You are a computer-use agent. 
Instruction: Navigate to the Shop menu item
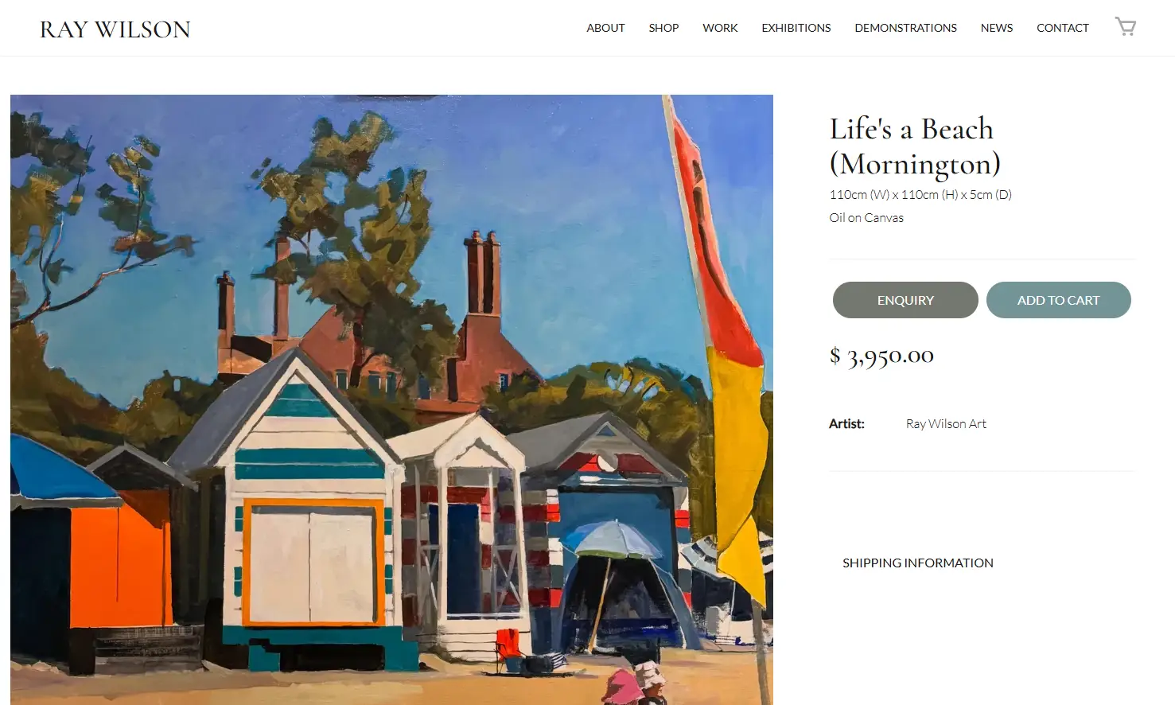click(x=663, y=28)
